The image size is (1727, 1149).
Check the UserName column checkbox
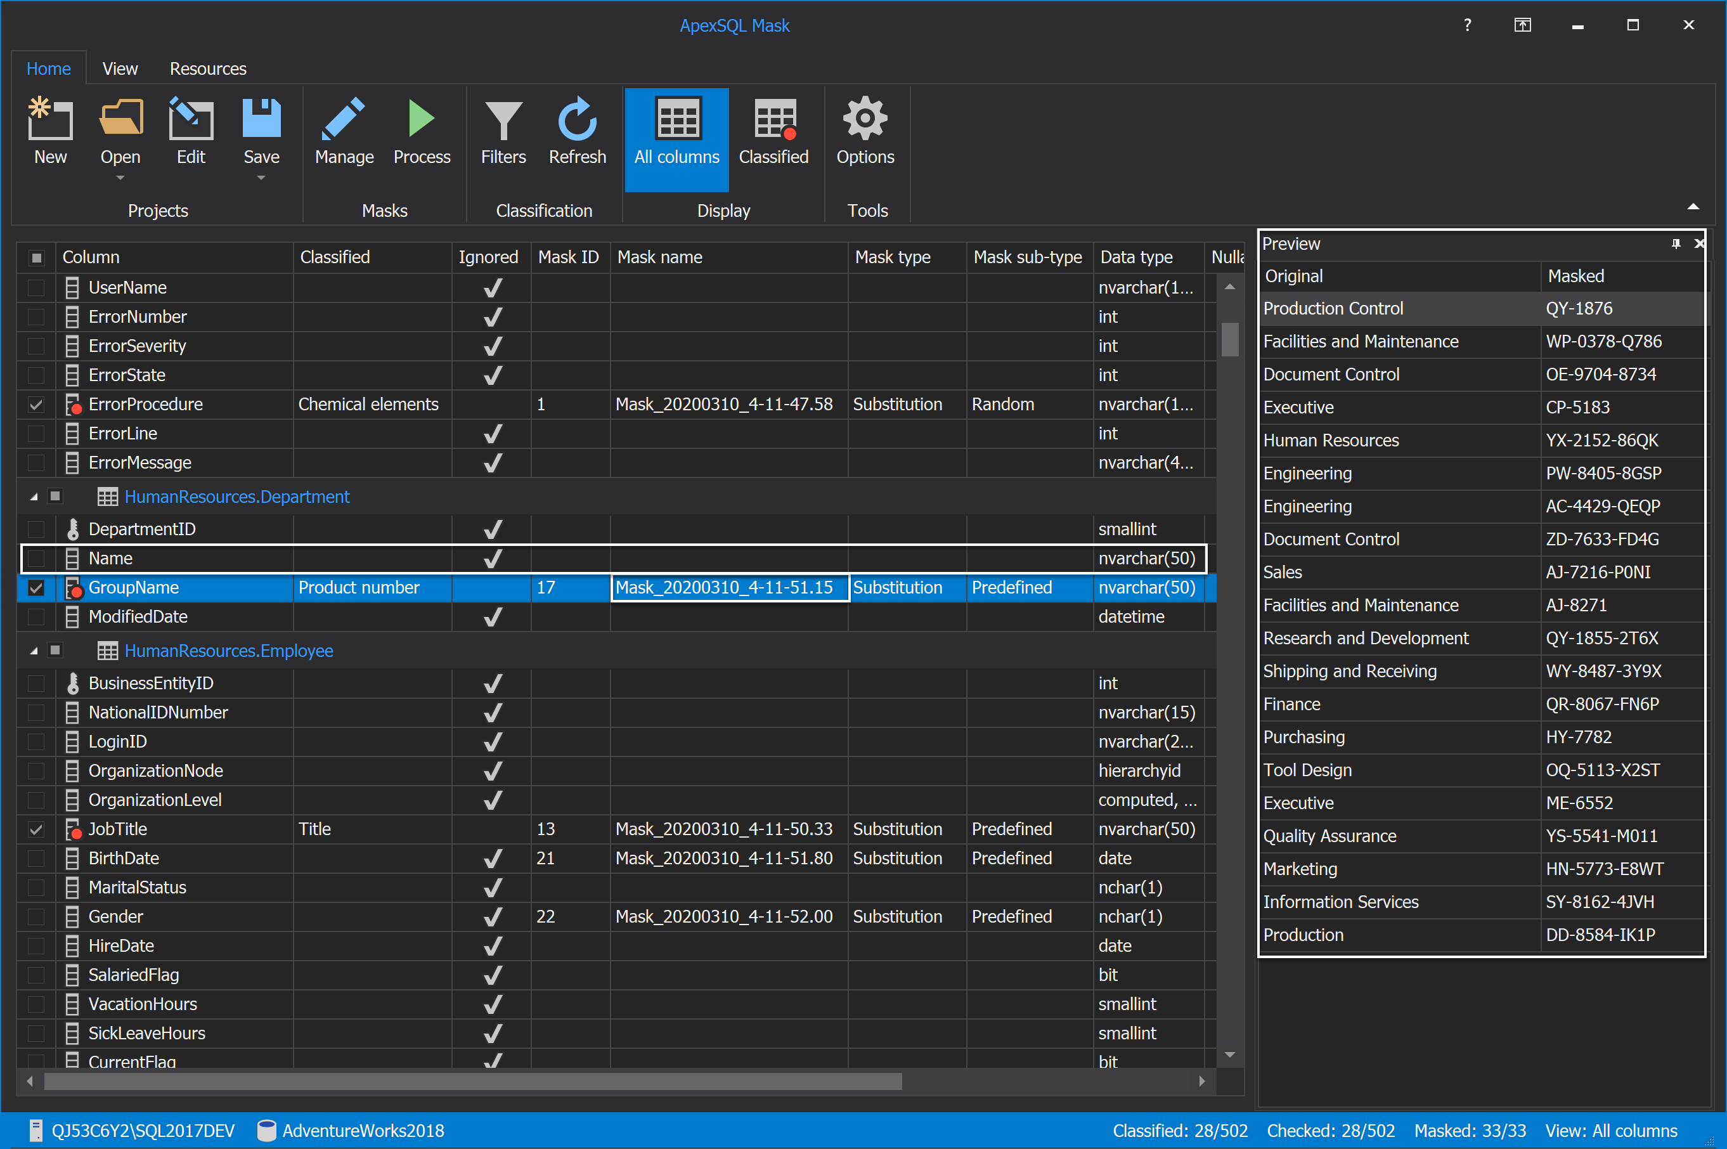(36, 287)
